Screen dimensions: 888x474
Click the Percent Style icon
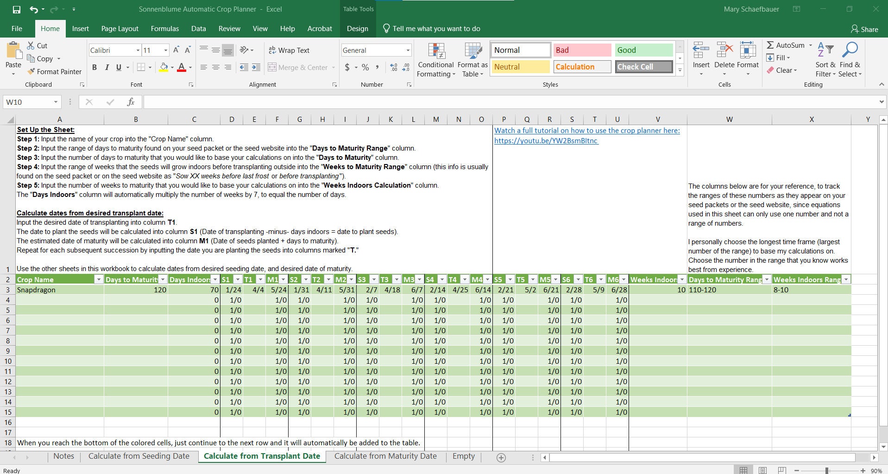(x=364, y=67)
